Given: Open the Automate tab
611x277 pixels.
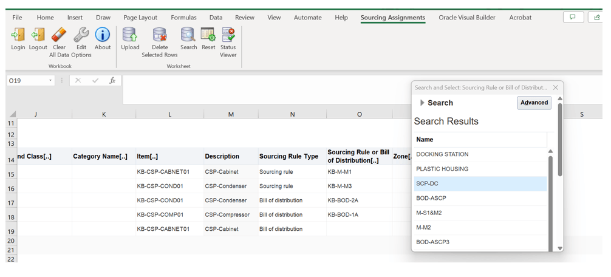Looking at the screenshot, I should point(308,18).
